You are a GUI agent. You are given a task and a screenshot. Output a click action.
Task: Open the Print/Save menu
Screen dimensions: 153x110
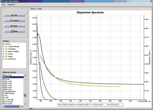click(x=11, y=5)
